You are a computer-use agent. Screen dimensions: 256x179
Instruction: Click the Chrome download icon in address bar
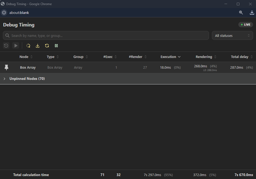(252, 13)
